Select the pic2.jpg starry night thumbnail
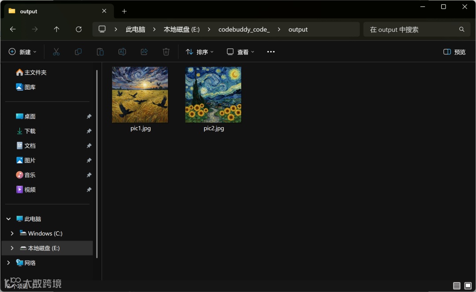Image resolution: width=476 pixels, height=292 pixels. pyautogui.click(x=213, y=95)
